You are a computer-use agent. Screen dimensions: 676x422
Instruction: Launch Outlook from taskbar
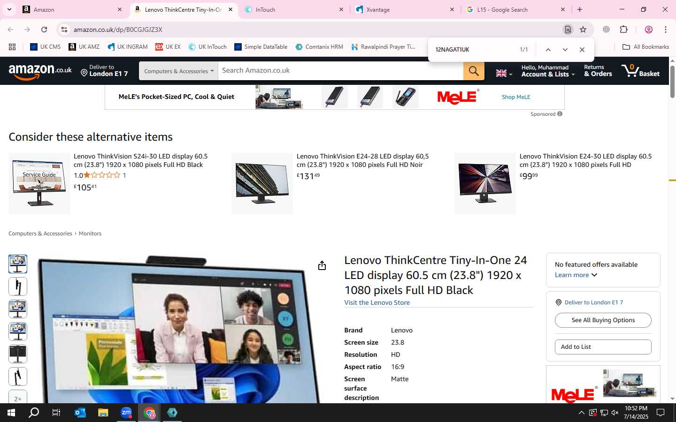coord(80,413)
